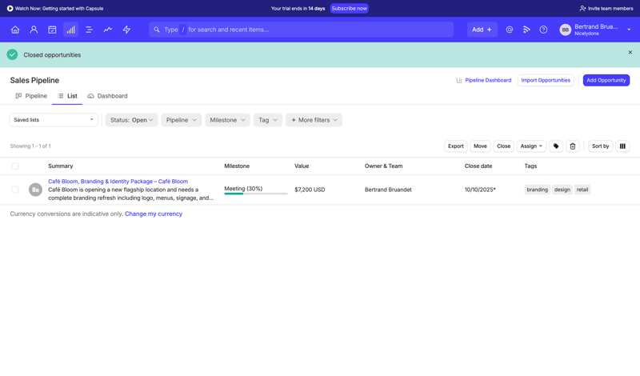The width and height of the screenshot is (640, 376).
Task: Open the Home dashboard icon
Action: [x=15, y=30]
